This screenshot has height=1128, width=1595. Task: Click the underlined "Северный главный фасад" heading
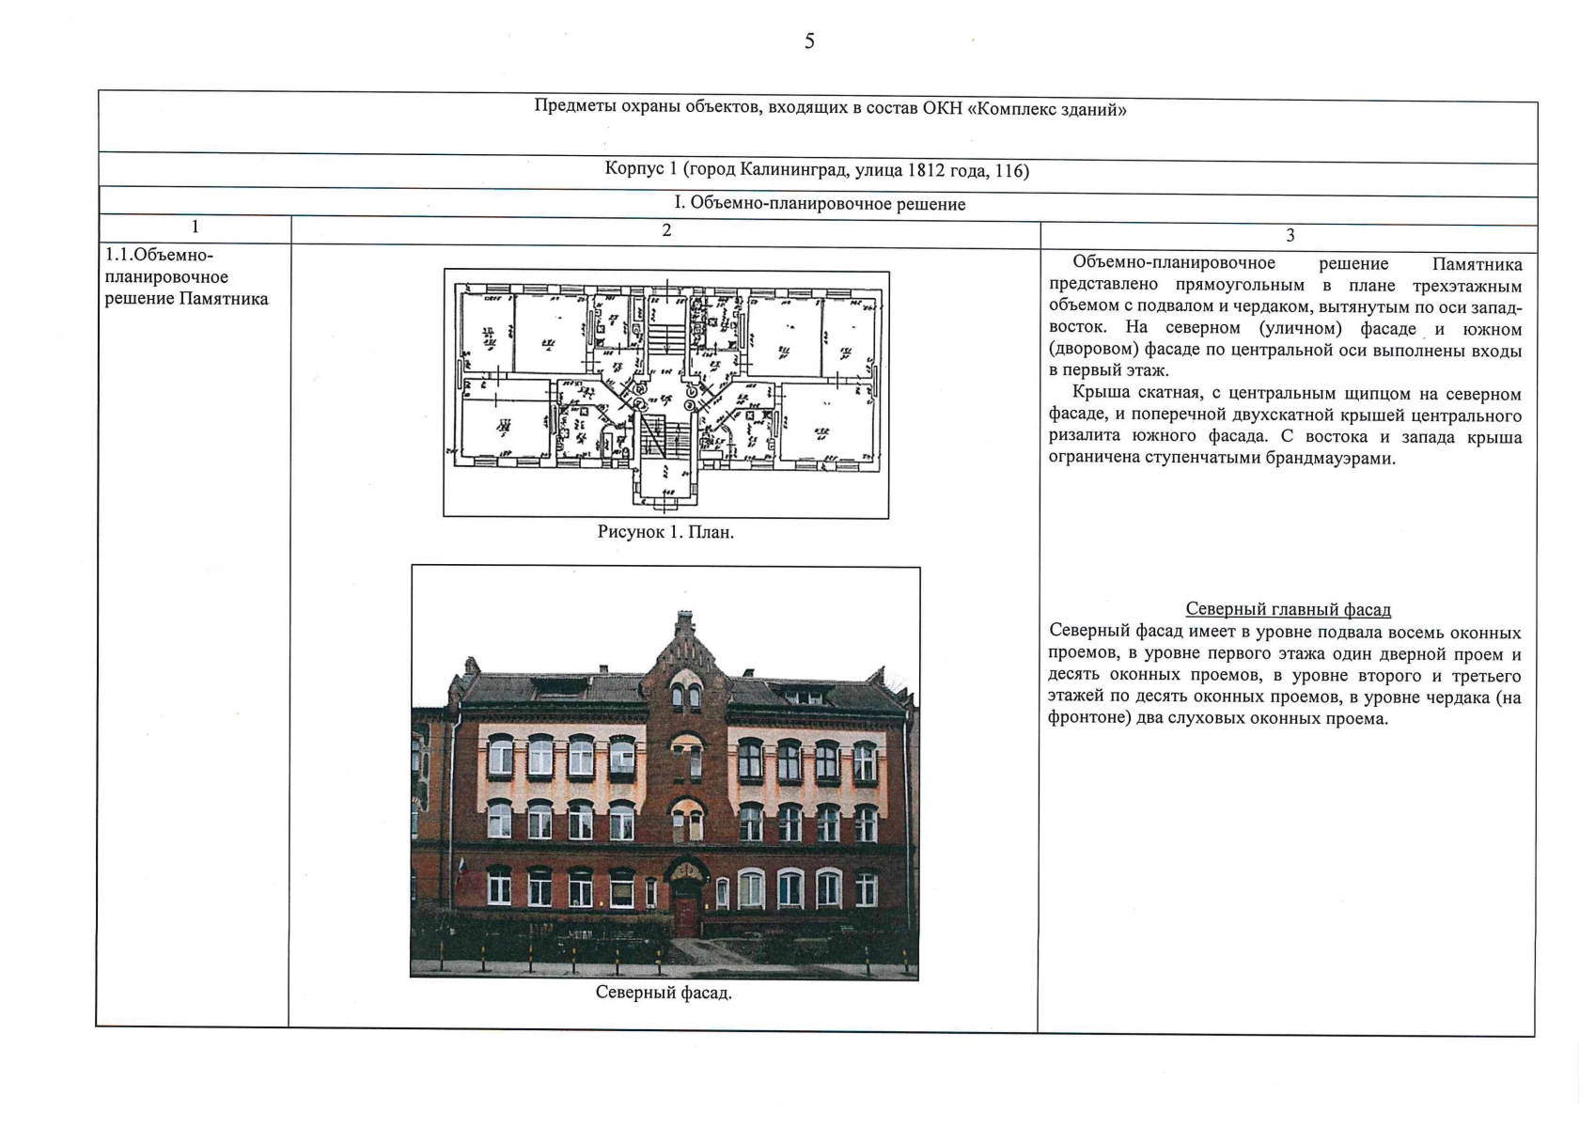(x=1288, y=609)
